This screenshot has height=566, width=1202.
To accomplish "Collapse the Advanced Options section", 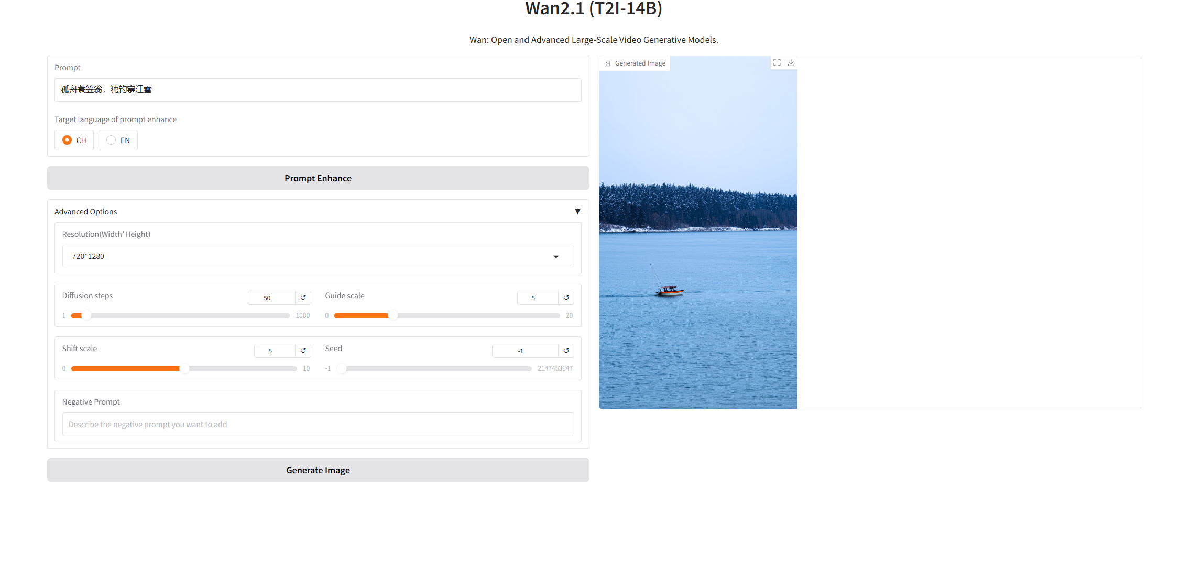I will (577, 211).
